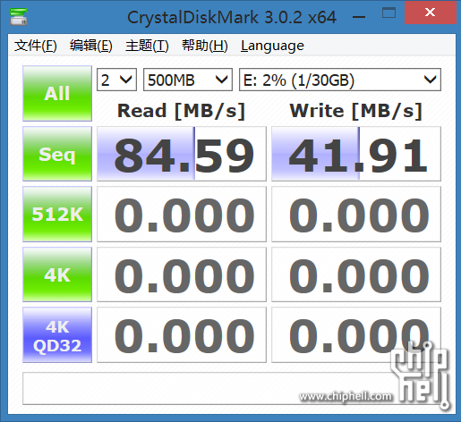Open the test run count dropdown showing 2
Viewport: 461px width, 422px height.
point(116,80)
